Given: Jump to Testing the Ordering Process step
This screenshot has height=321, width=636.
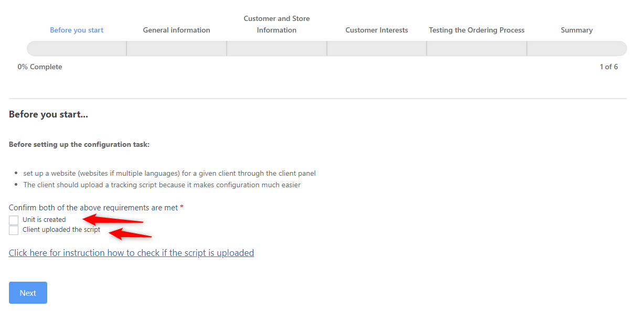Looking at the screenshot, I should pyautogui.click(x=476, y=30).
